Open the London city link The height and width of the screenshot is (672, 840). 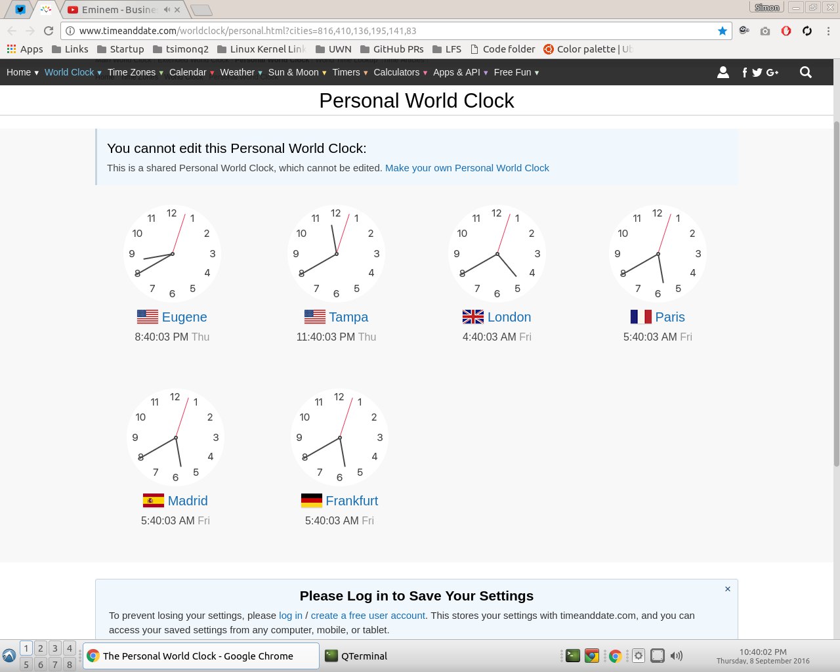[x=509, y=317]
